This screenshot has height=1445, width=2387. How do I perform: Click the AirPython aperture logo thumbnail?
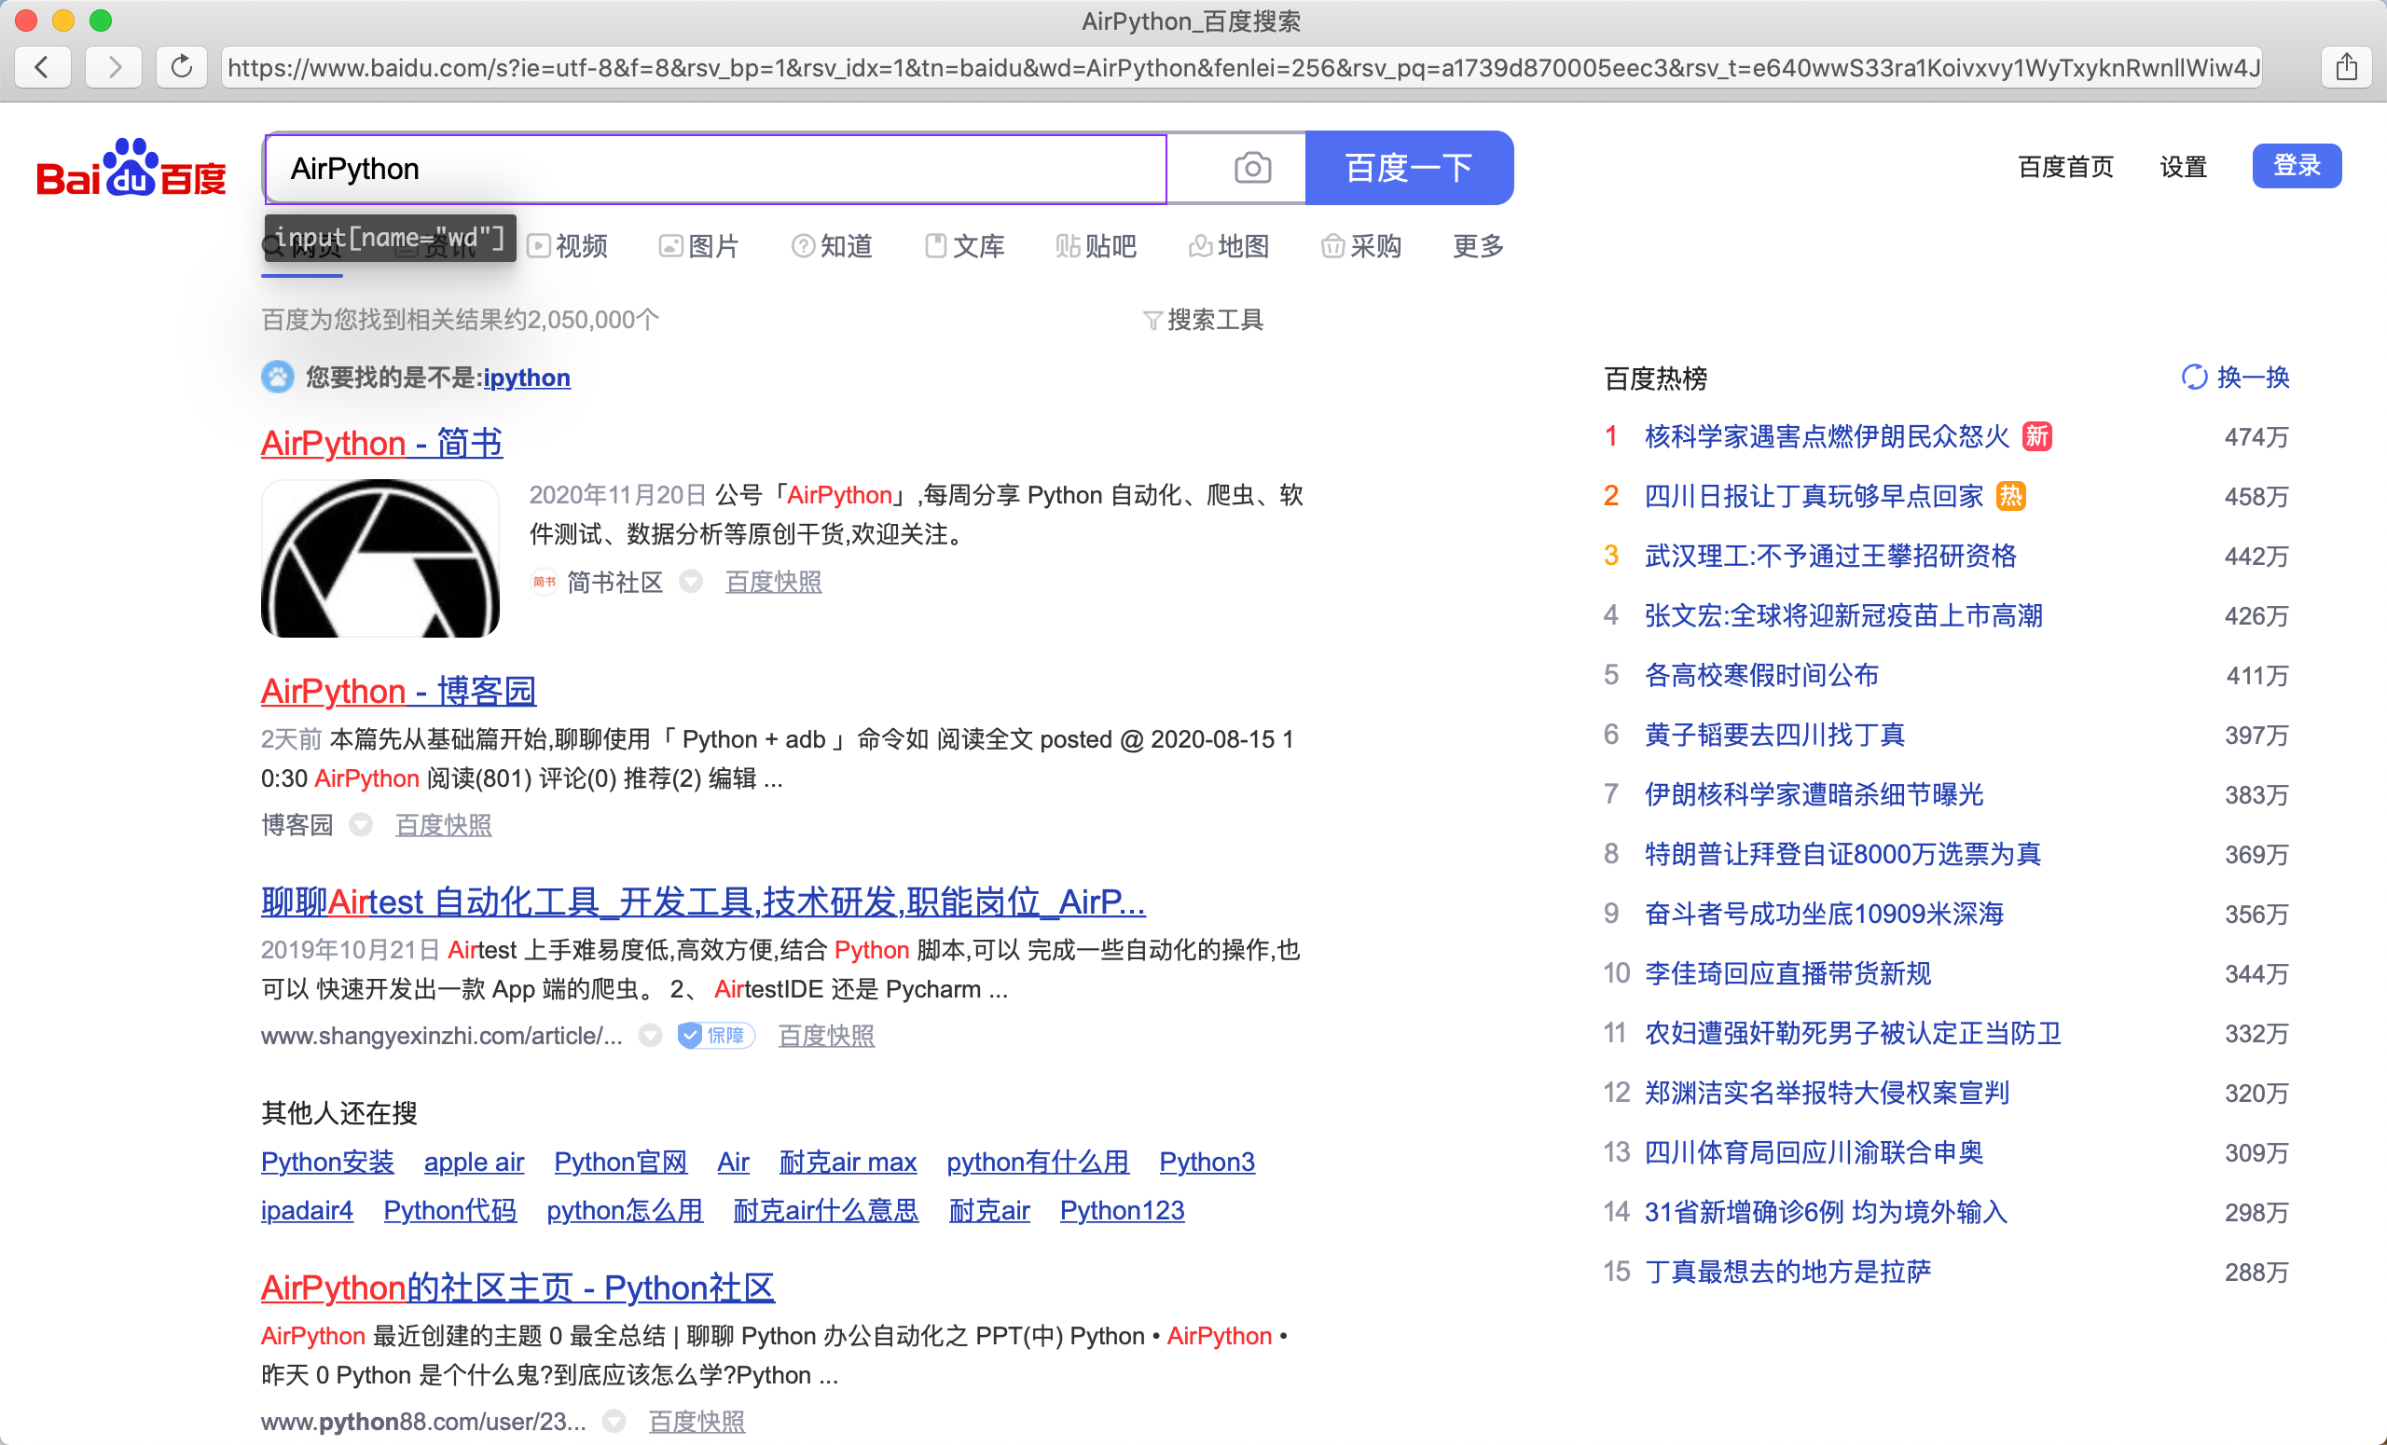[x=379, y=557]
